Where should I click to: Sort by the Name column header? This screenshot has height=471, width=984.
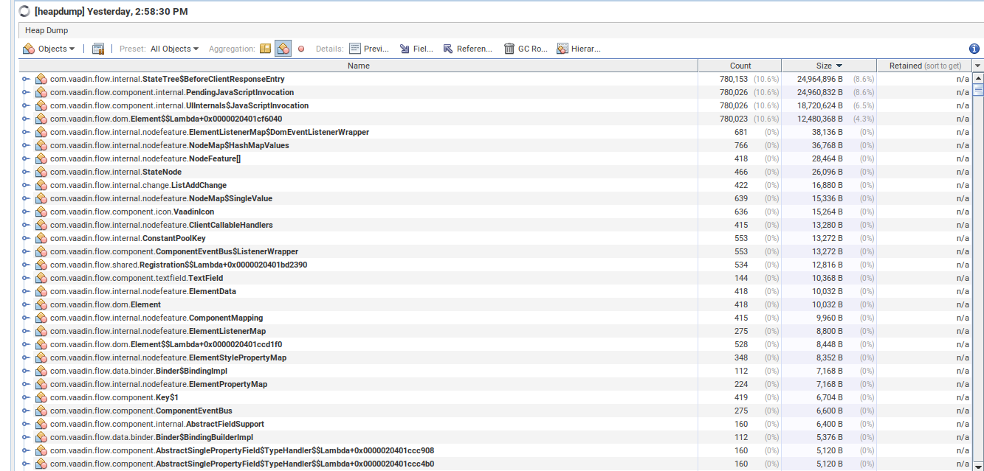(359, 66)
